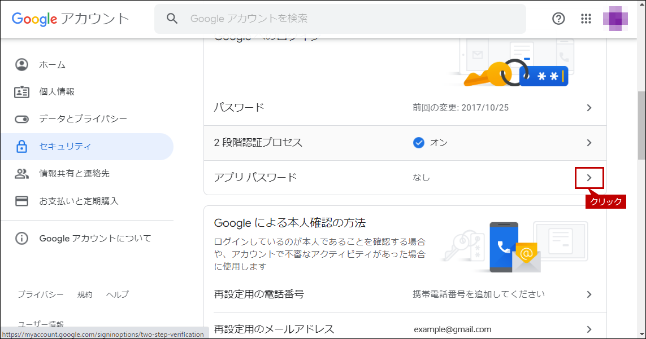Open the パスワード settings row
The width and height of the screenshot is (646, 339).
405,108
